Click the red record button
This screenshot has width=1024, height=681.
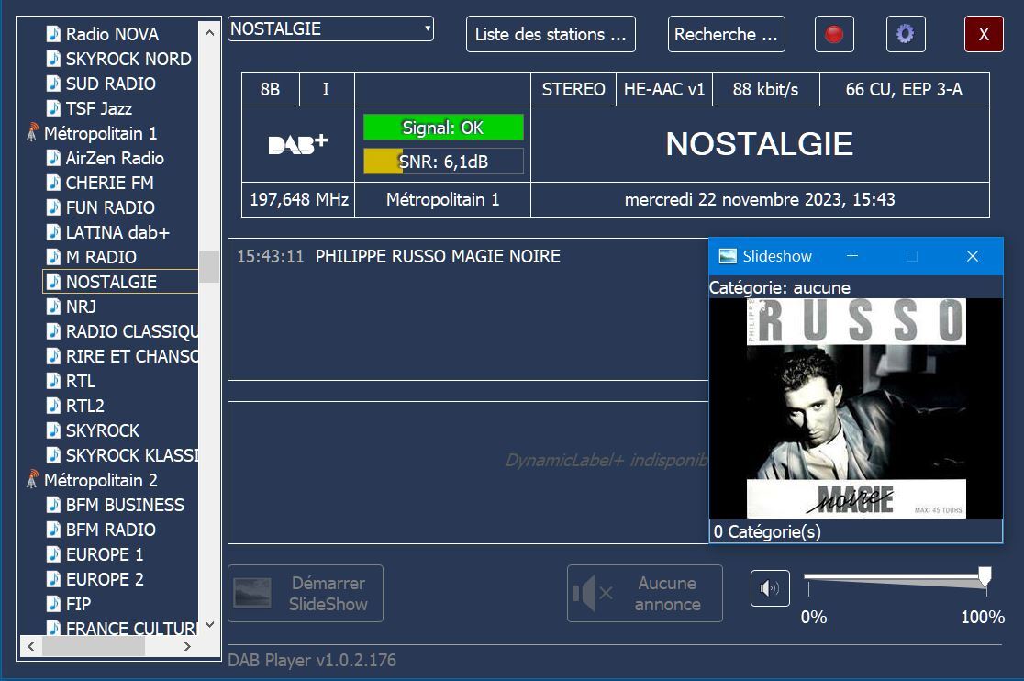(834, 34)
